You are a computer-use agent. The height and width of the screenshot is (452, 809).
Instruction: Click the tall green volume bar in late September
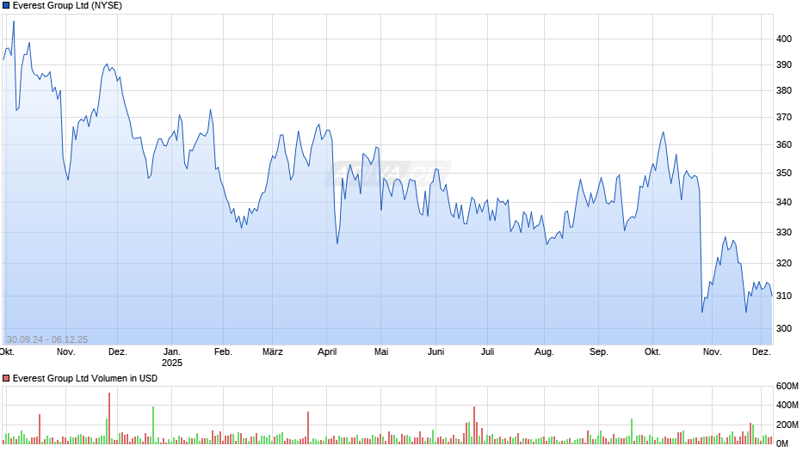pos(632,431)
